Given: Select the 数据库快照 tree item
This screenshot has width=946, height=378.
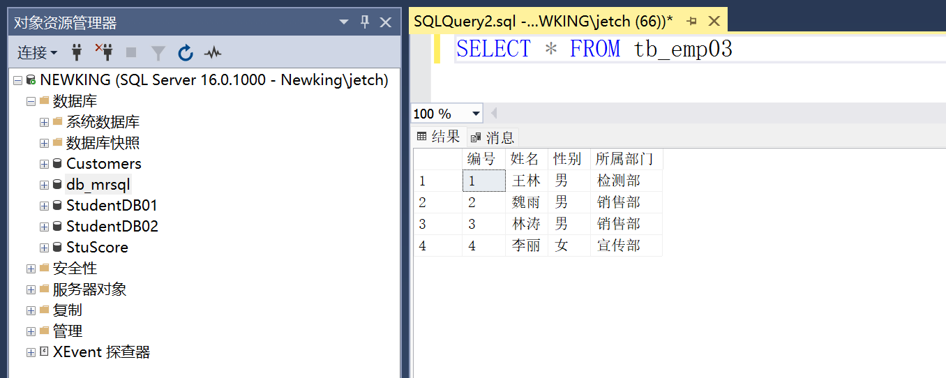Looking at the screenshot, I should point(103,143).
